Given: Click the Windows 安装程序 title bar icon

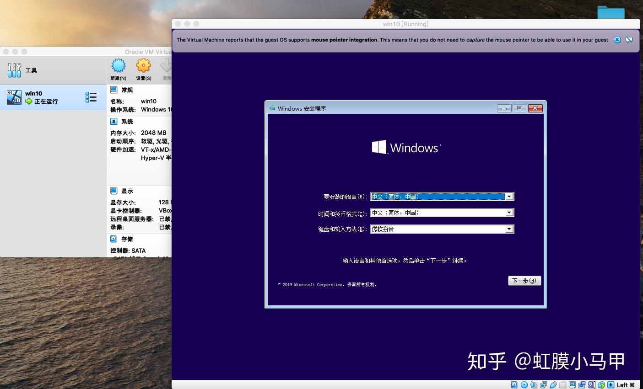Looking at the screenshot, I should pos(272,108).
